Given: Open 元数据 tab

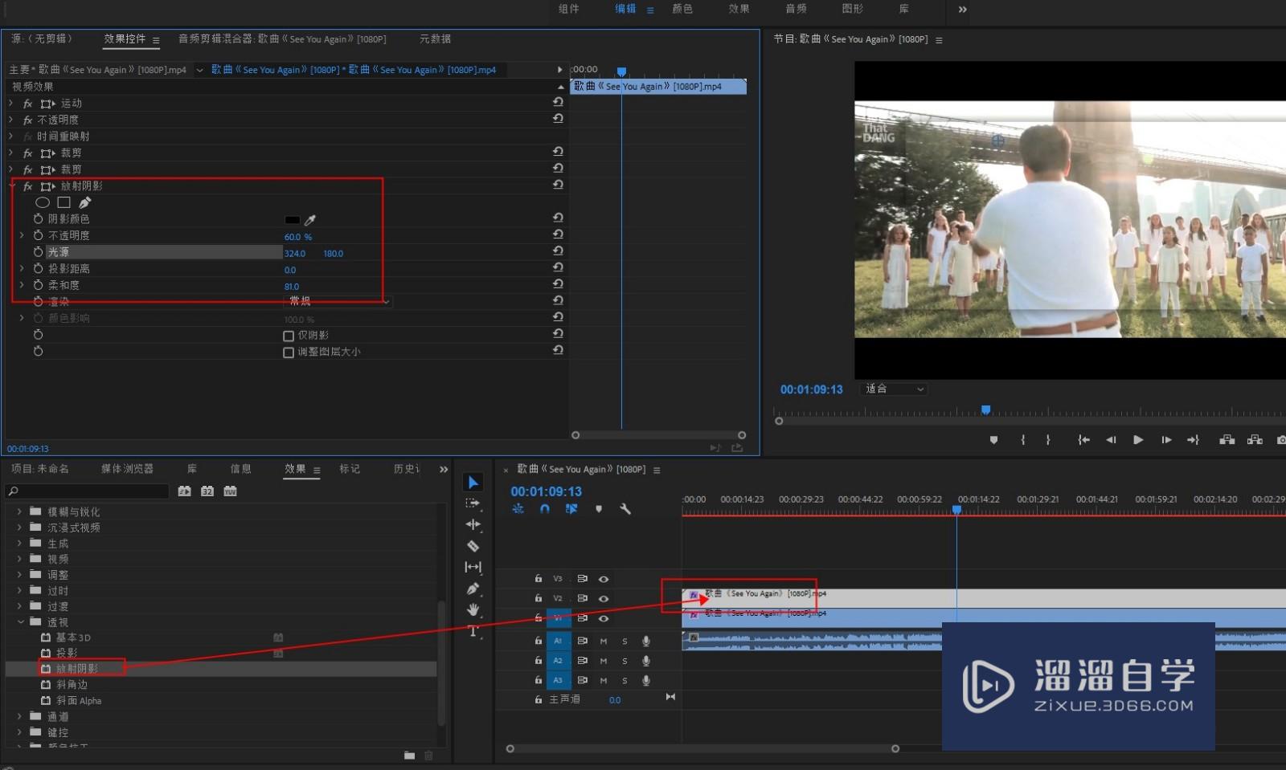Looking at the screenshot, I should pyautogui.click(x=435, y=39).
